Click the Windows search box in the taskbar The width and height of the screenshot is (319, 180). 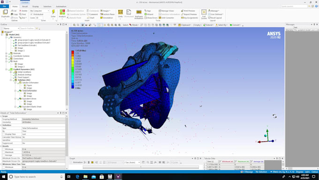(36, 177)
